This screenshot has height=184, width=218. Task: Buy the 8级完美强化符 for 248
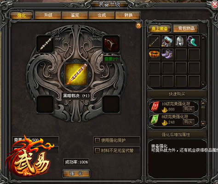(189, 122)
